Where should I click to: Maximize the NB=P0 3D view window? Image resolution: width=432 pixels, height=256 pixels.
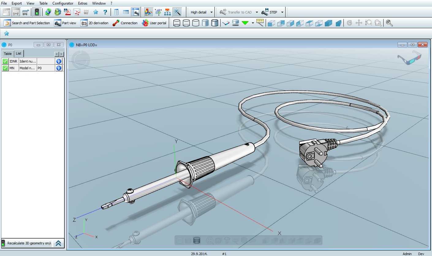(412, 45)
